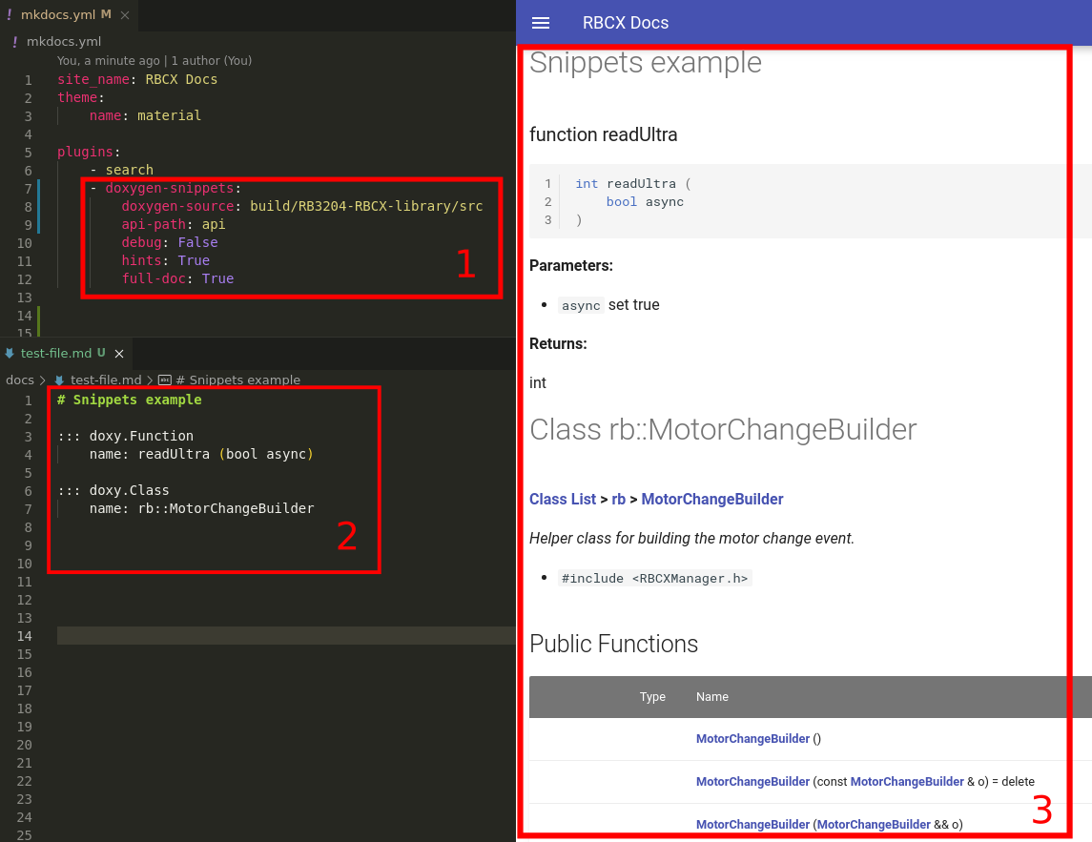Click the RBCX Docs site title
The width and height of the screenshot is (1092, 842).
(x=626, y=22)
